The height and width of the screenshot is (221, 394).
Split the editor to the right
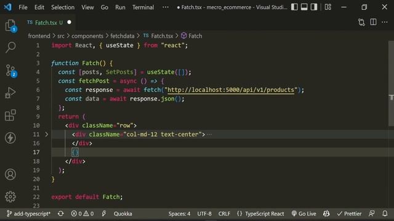tap(373, 22)
